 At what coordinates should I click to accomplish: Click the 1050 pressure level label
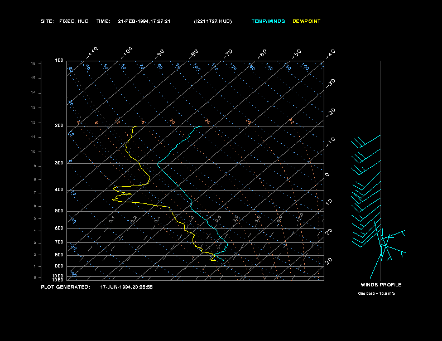click(58, 280)
